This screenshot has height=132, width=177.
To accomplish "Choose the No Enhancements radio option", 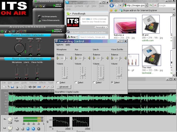I will pyautogui.click(x=39, y=16).
